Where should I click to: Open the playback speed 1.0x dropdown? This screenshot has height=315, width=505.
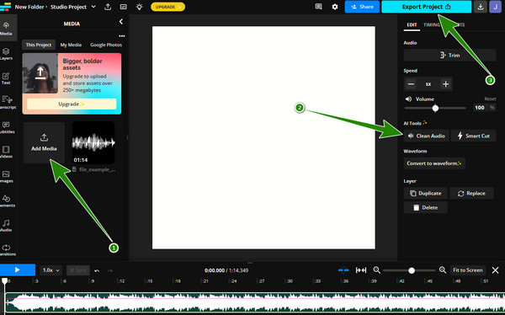[x=50, y=270]
